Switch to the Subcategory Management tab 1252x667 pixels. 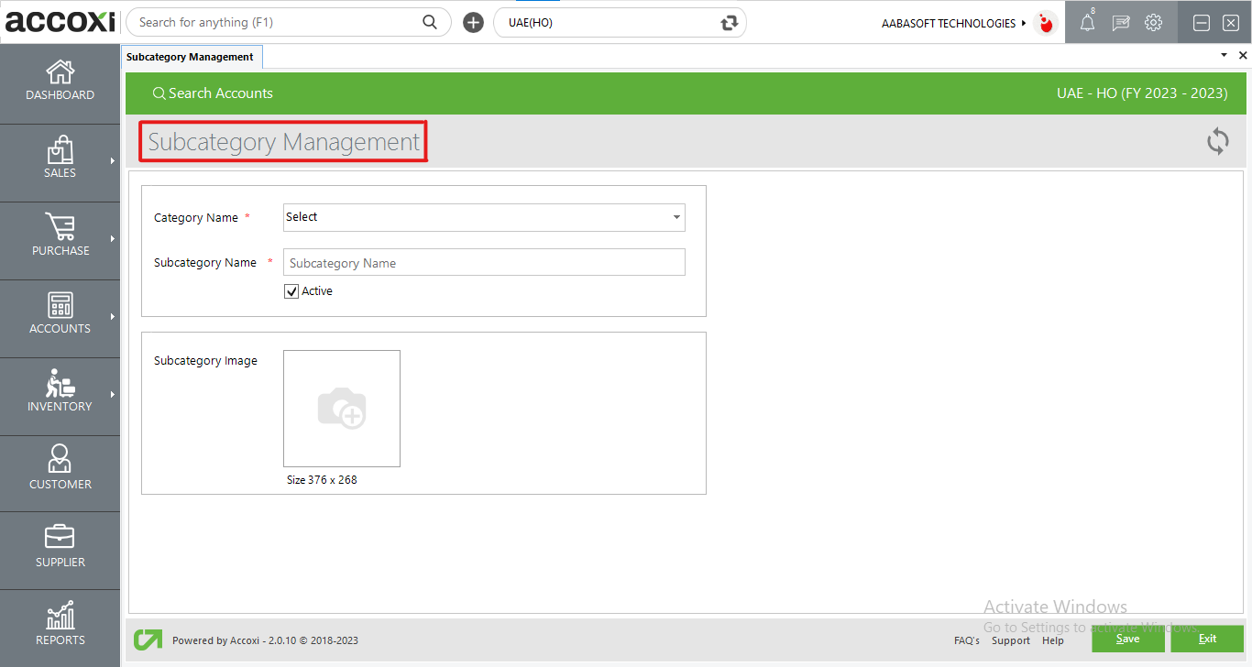(191, 56)
